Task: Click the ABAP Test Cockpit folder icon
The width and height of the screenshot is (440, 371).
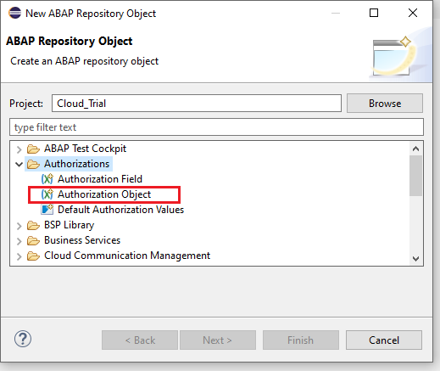Action: tap(33, 149)
